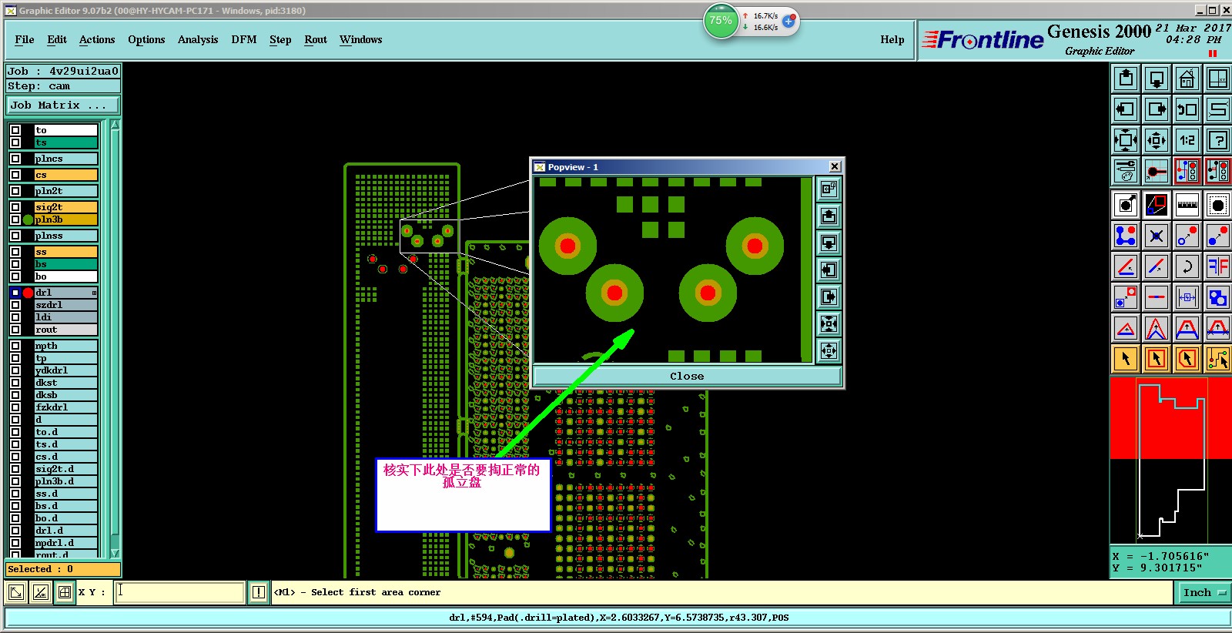Click the X Y coordinate input field
The image size is (1232, 633).
point(180,592)
